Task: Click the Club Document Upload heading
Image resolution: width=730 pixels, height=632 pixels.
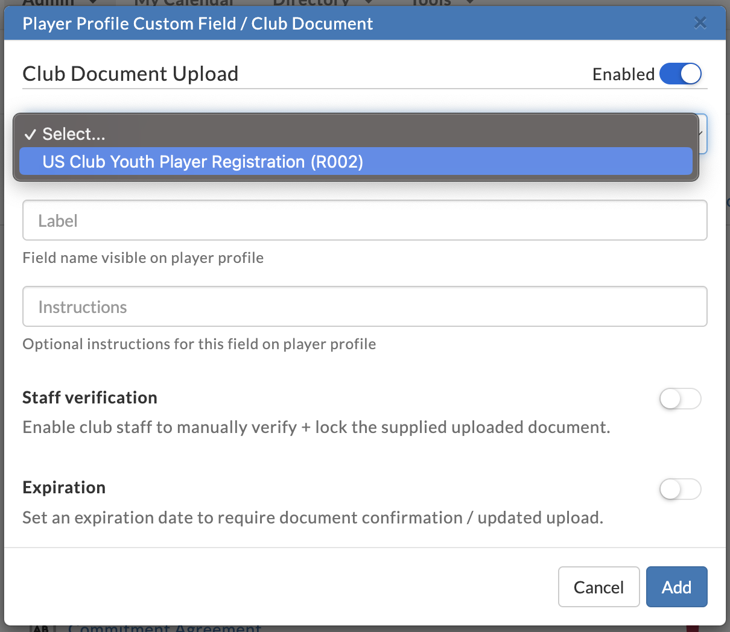Action: pyautogui.click(x=130, y=74)
